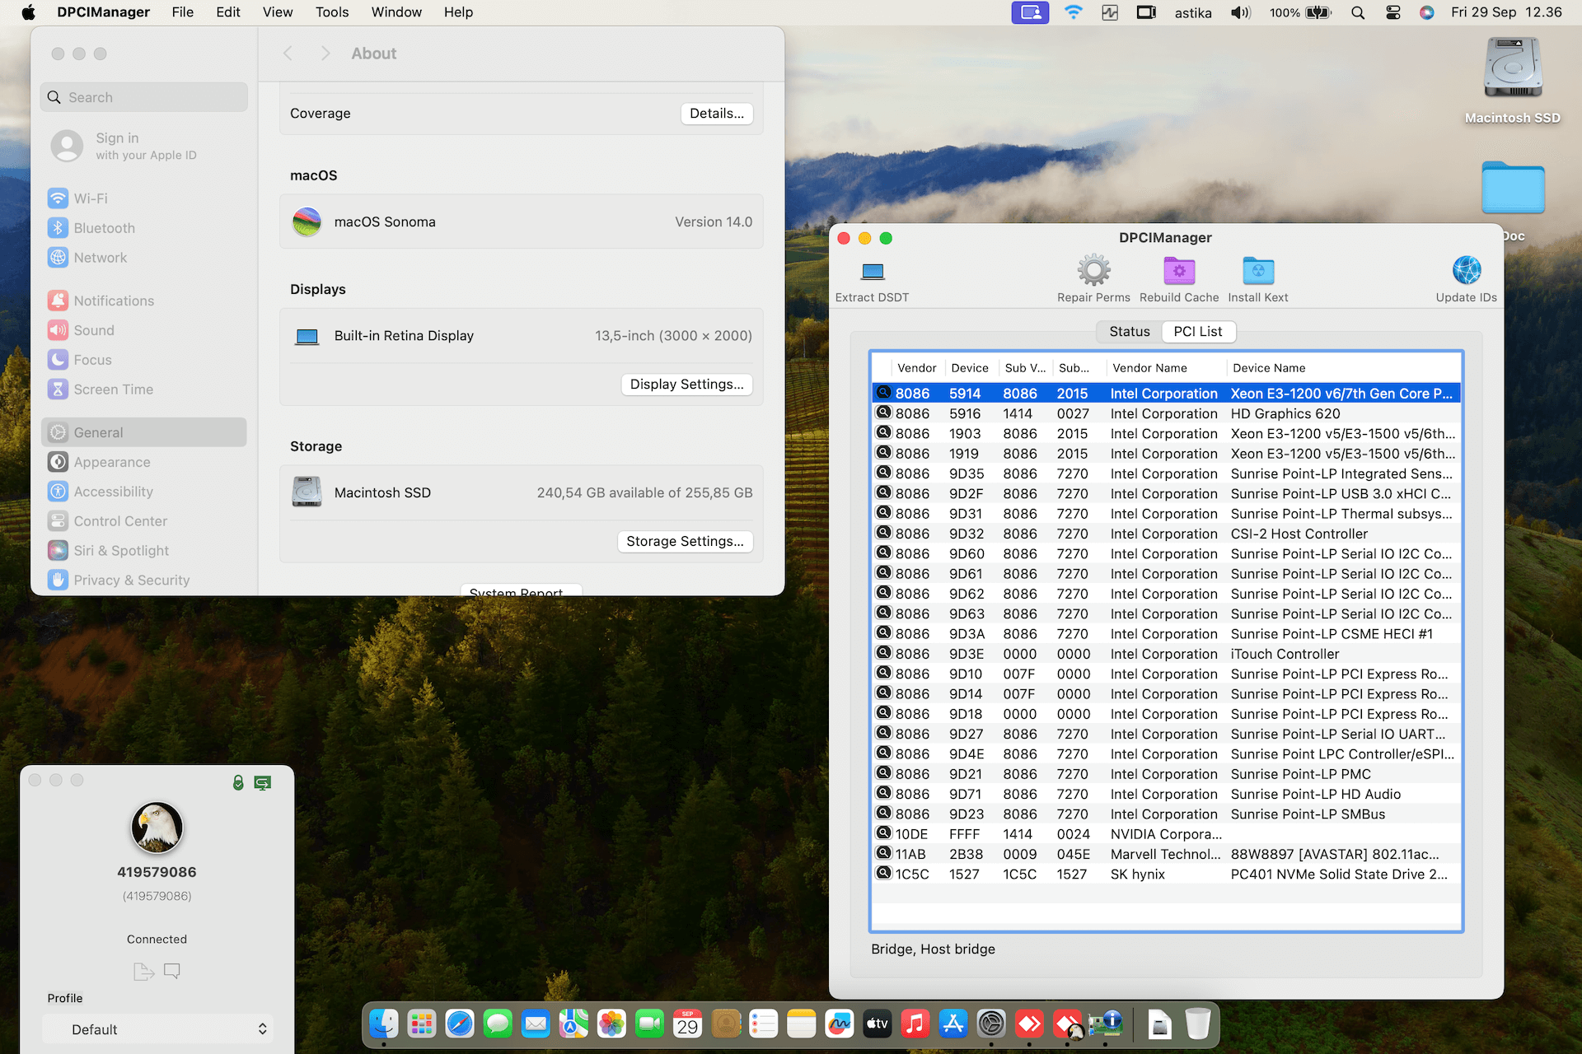
Task: Open Wi-Fi settings in the sidebar
Action: [144, 198]
